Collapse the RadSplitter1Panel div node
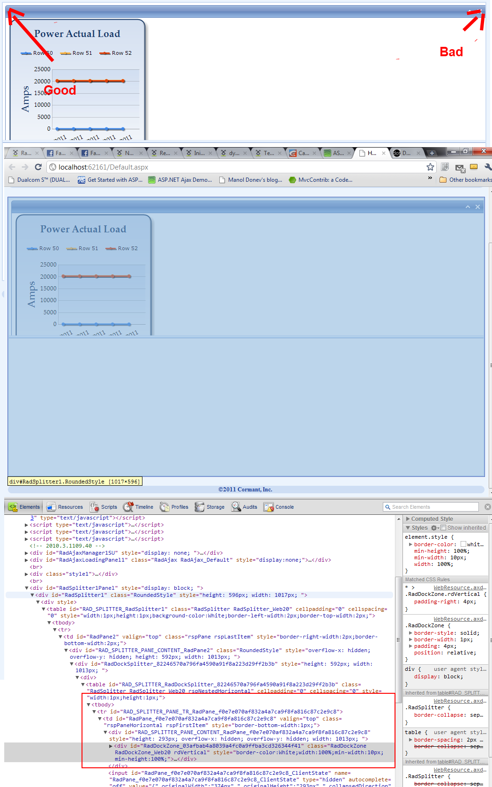Screen dimensions: 492x787 (26, 588)
